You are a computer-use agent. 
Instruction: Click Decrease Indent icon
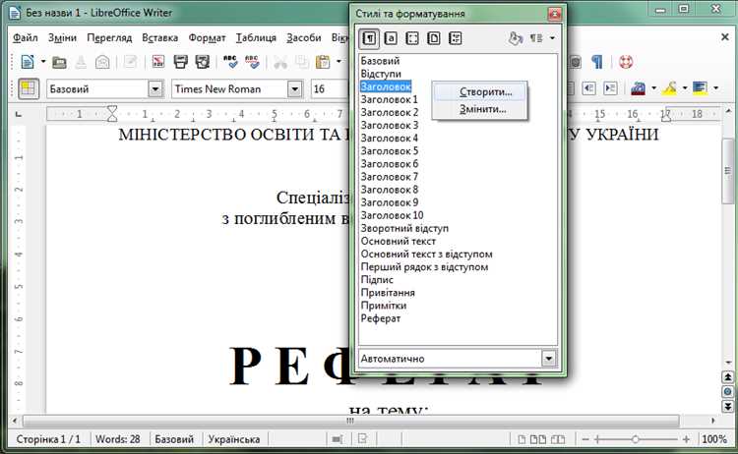(x=588, y=88)
